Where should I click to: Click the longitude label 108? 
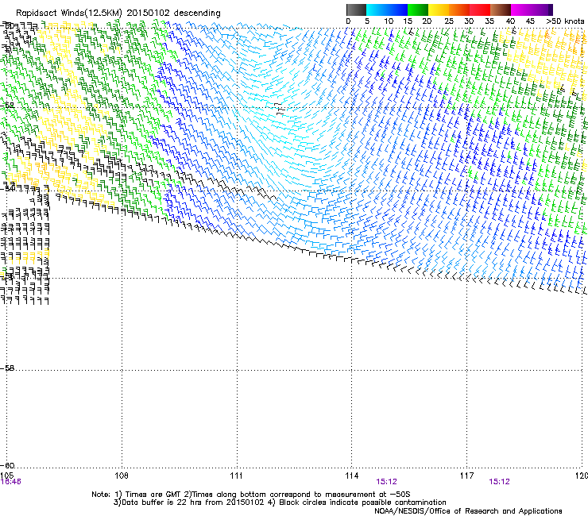122,476
